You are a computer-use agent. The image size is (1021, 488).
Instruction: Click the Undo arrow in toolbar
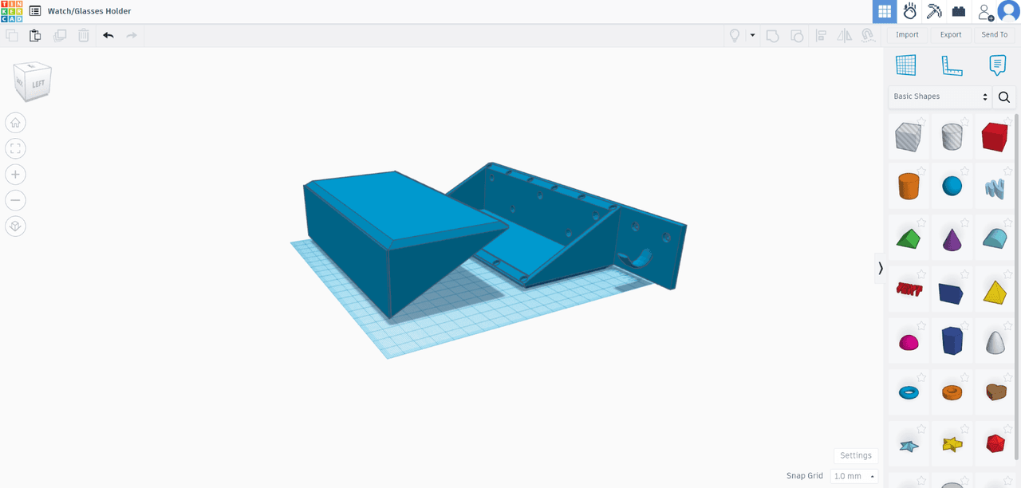pyautogui.click(x=108, y=35)
